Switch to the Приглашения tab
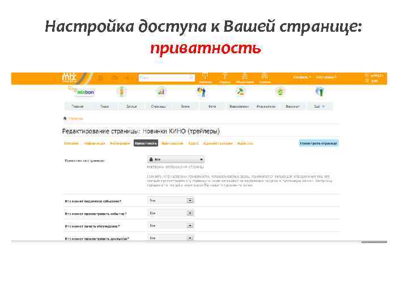408x306 pixels. (172, 143)
